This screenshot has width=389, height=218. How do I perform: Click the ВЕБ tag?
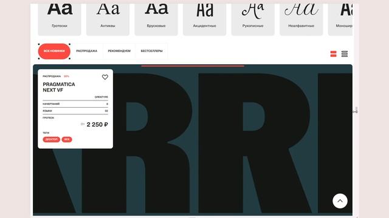click(x=67, y=139)
